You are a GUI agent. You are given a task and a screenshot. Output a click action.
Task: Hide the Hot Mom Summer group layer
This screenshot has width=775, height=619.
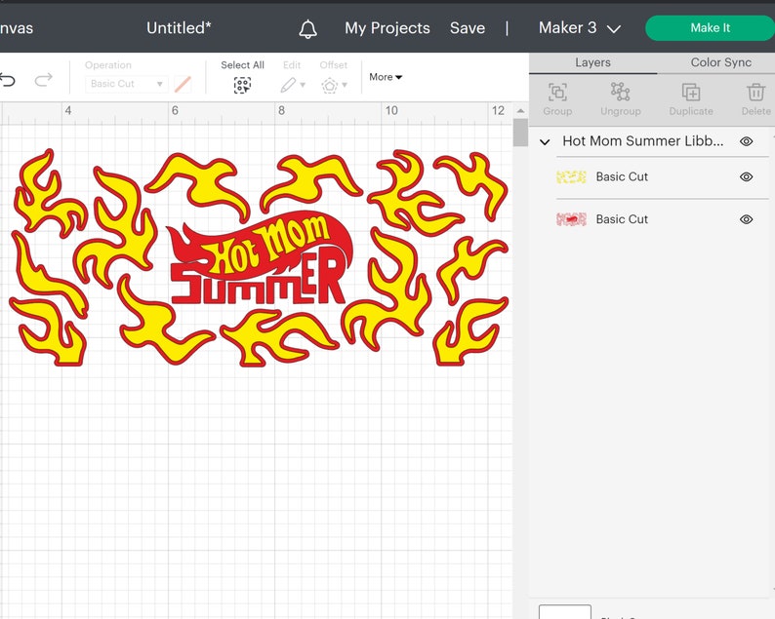click(x=747, y=141)
